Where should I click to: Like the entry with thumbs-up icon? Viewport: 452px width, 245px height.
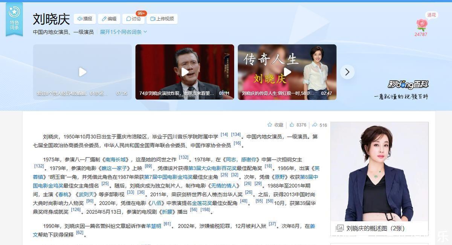[292, 125]
